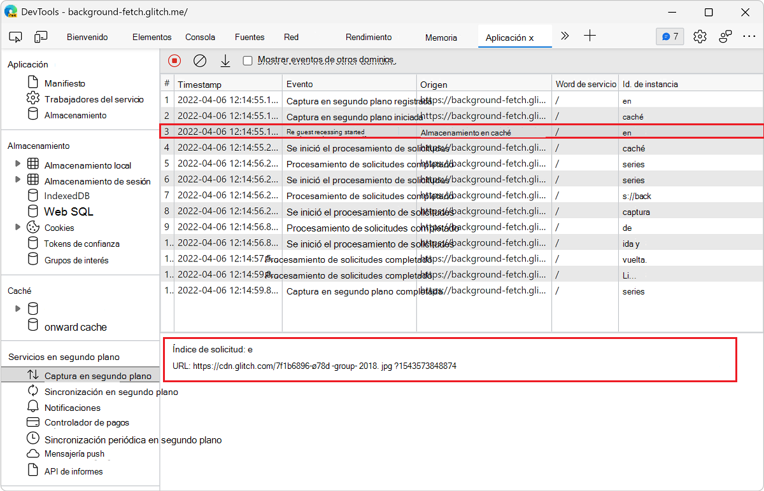Select row 2 Captura en segundo plano iniciada
Image resolution: width=764 pixels, height=491 pixels.
462,116
